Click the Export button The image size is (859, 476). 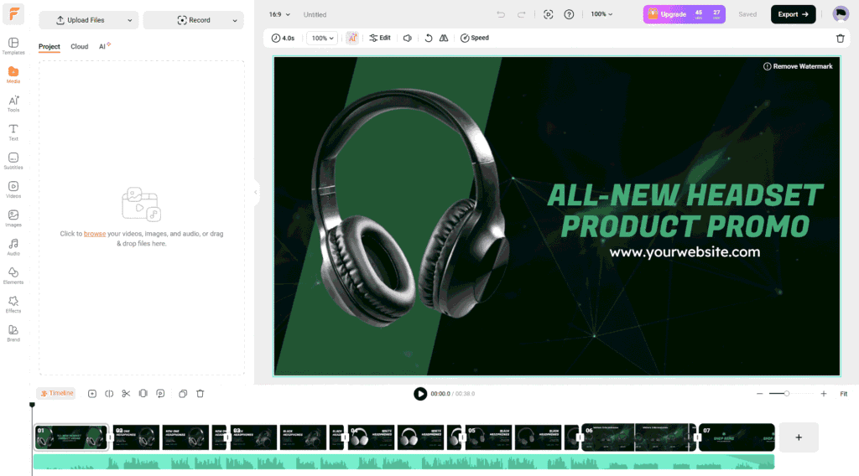click(793, 14)
